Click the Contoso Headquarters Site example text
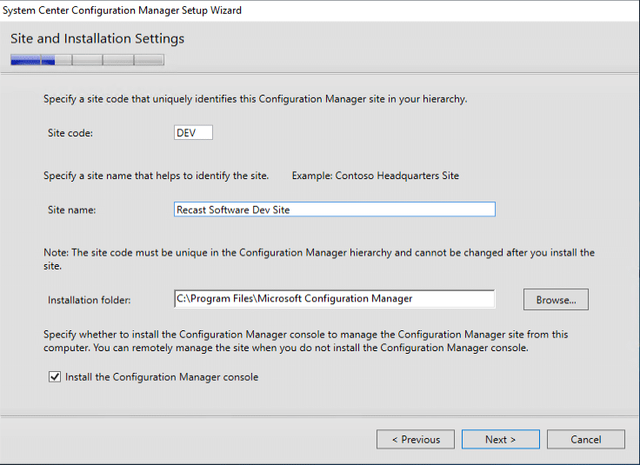Screen dimensions: 640x465 pyautogui.click(x=376, y=176)
